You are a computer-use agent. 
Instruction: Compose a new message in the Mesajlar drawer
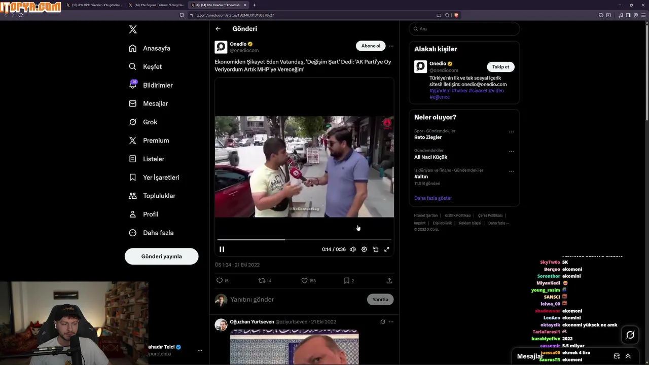tap(617, 356)
